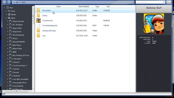The height and width of the screenshot is (98, 174).
Task: Click the search magnifier icon
Action: pos(164,2)
